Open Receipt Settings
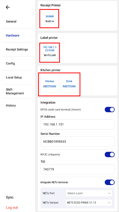Screen dimensions: 119x212 [17, 50]
